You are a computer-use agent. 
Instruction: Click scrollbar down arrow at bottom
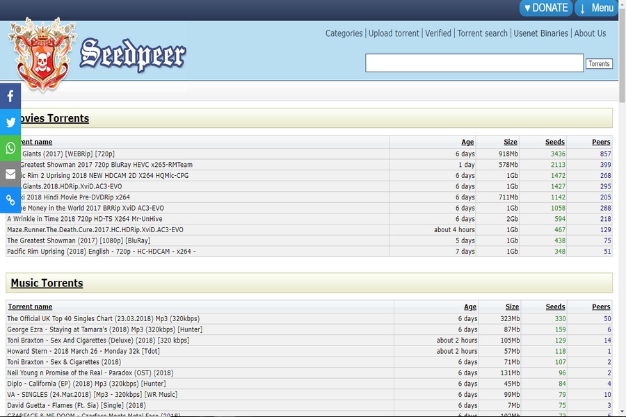tap(622, 412)
